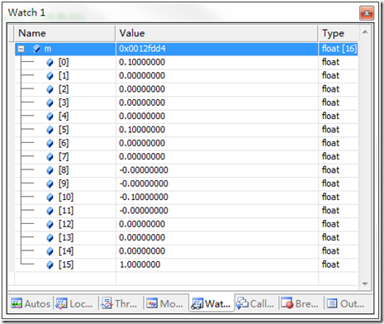
Task: Click the field icon for element [0]
Action: 50,63
